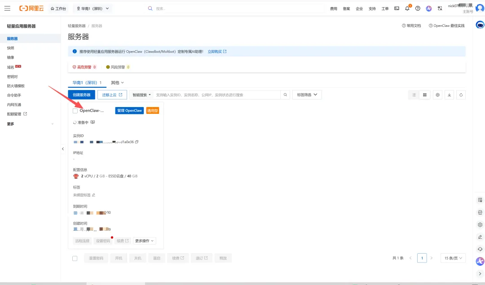Export server list with download icon
The width and height of the screenshot is (485, 285).
(450, 95)
